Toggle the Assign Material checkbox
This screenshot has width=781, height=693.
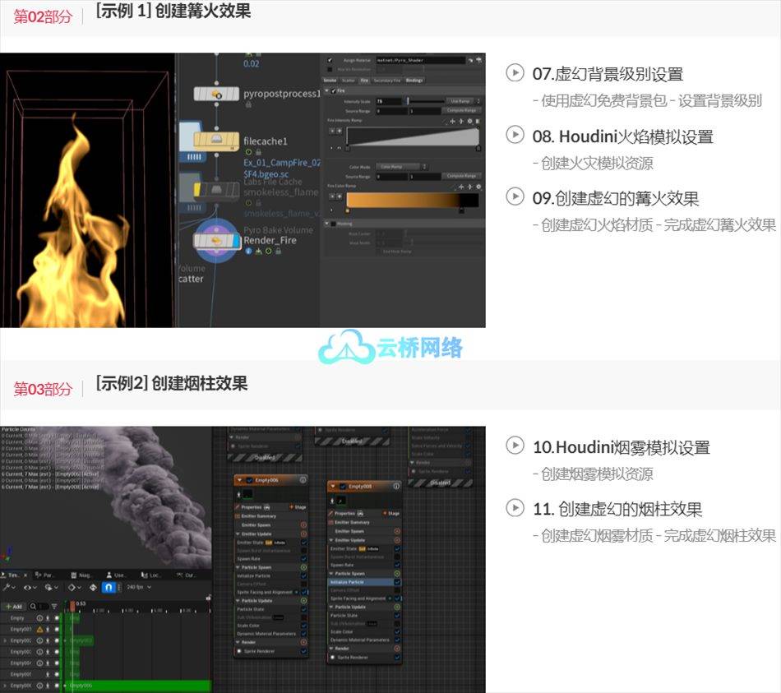click(330, 60)
